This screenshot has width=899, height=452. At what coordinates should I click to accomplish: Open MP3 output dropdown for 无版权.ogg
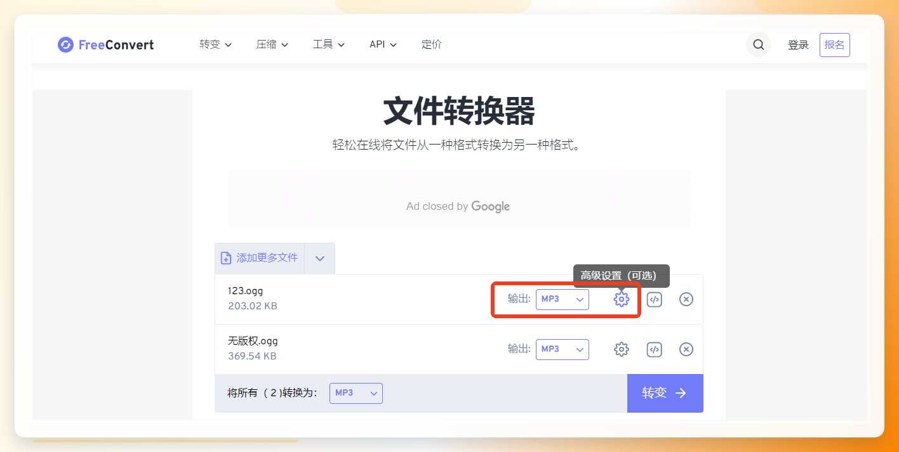(563, 349)
